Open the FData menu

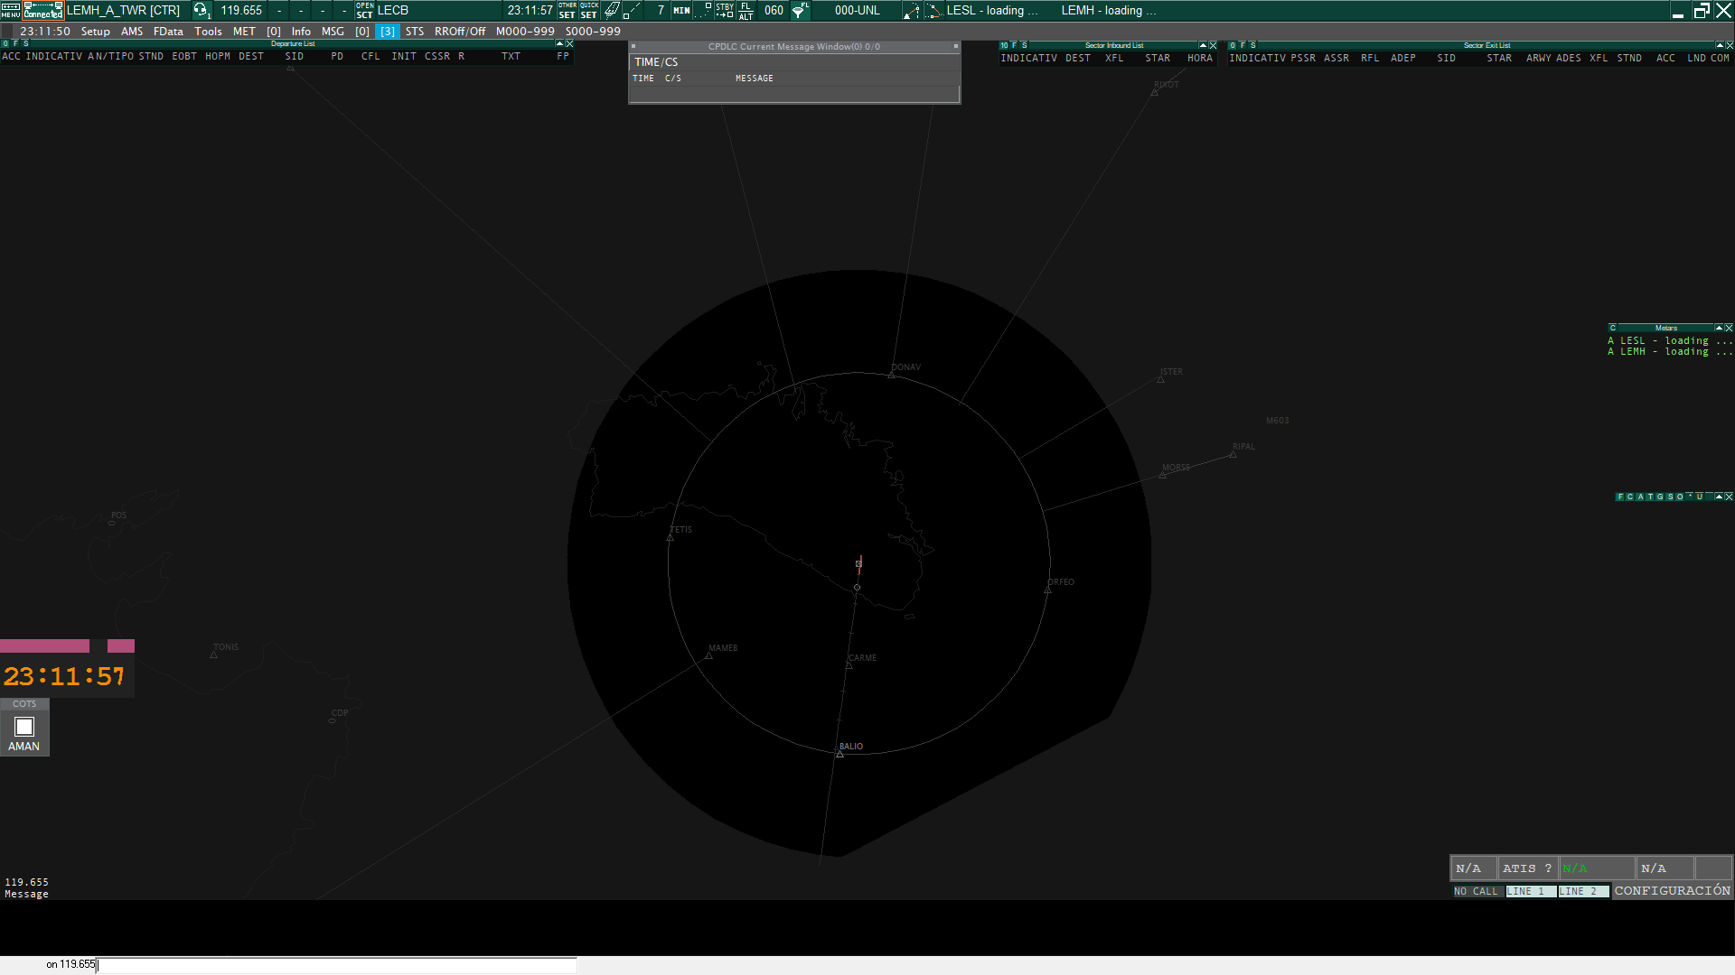[x=168, y=32]
